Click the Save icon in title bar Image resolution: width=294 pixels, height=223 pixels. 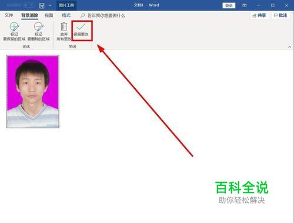tap(42, 5)
